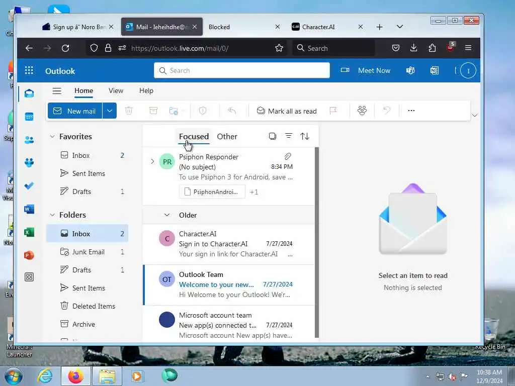
Task: Click the taskbar volume icon
Action: 452,377
